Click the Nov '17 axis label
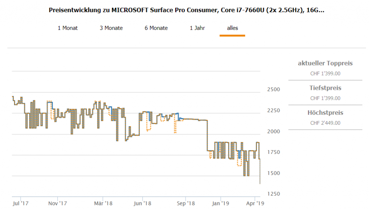The image size is (369, 210). pyautogui.click(x=58, y=204)
